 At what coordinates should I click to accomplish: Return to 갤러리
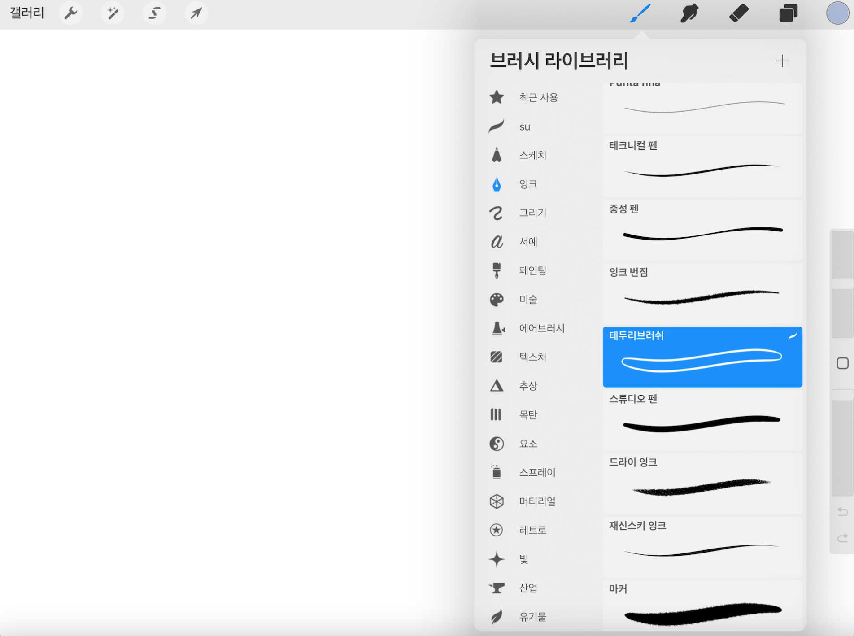click(x=27, y=13)
